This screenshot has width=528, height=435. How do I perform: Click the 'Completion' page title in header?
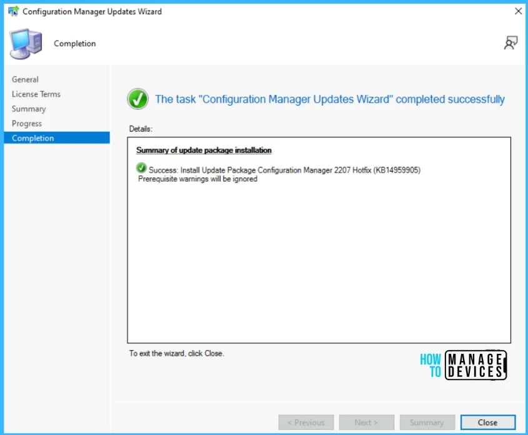tap(75, 44)
